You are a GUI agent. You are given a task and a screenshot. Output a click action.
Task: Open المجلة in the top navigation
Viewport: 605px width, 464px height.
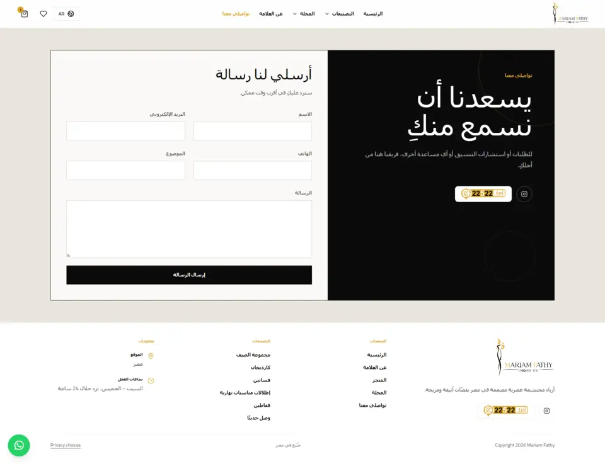pos(307,14)
